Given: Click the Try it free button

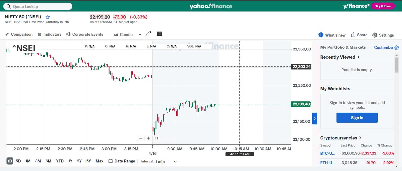Looking at the screenshot, I should tap(383, 6).
